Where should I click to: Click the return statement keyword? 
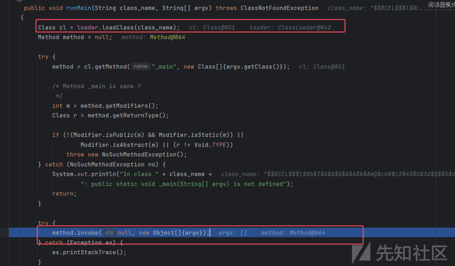tap(63, 193)
